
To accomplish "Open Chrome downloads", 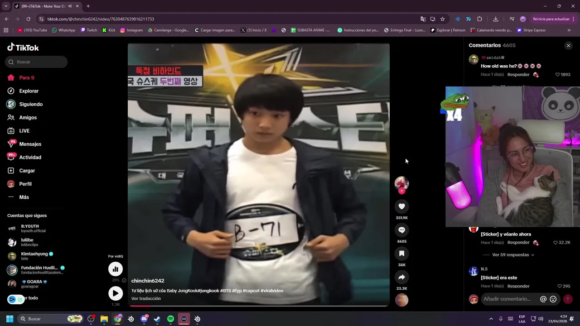I will pyautogui.click(x=495, y=19).
